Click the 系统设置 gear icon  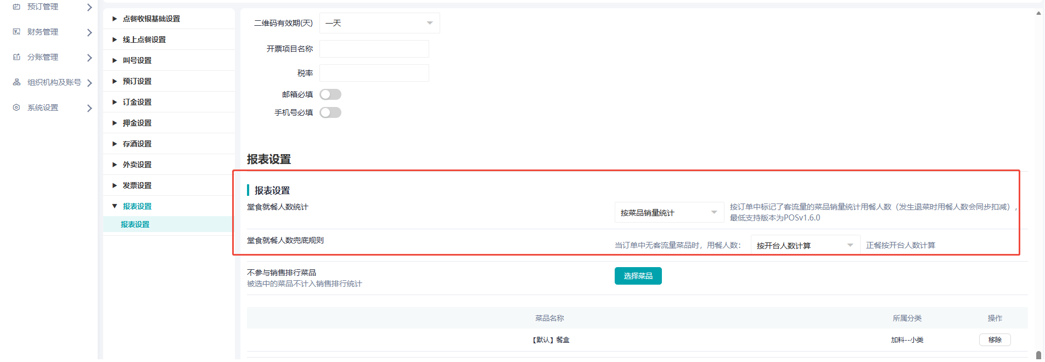click(16, 108)
